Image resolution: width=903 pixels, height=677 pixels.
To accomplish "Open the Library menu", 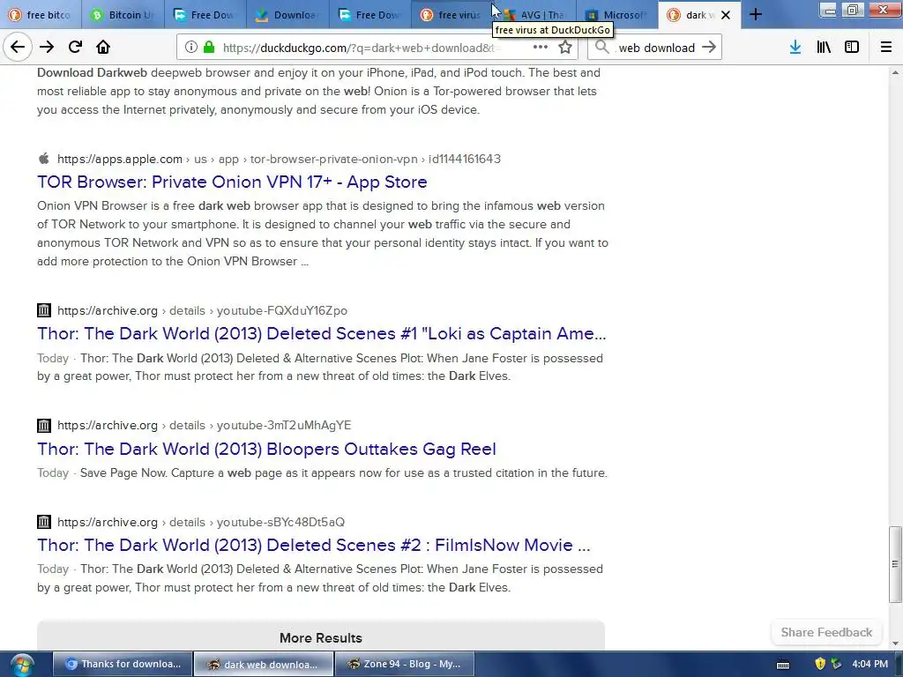I will point(824,48).
